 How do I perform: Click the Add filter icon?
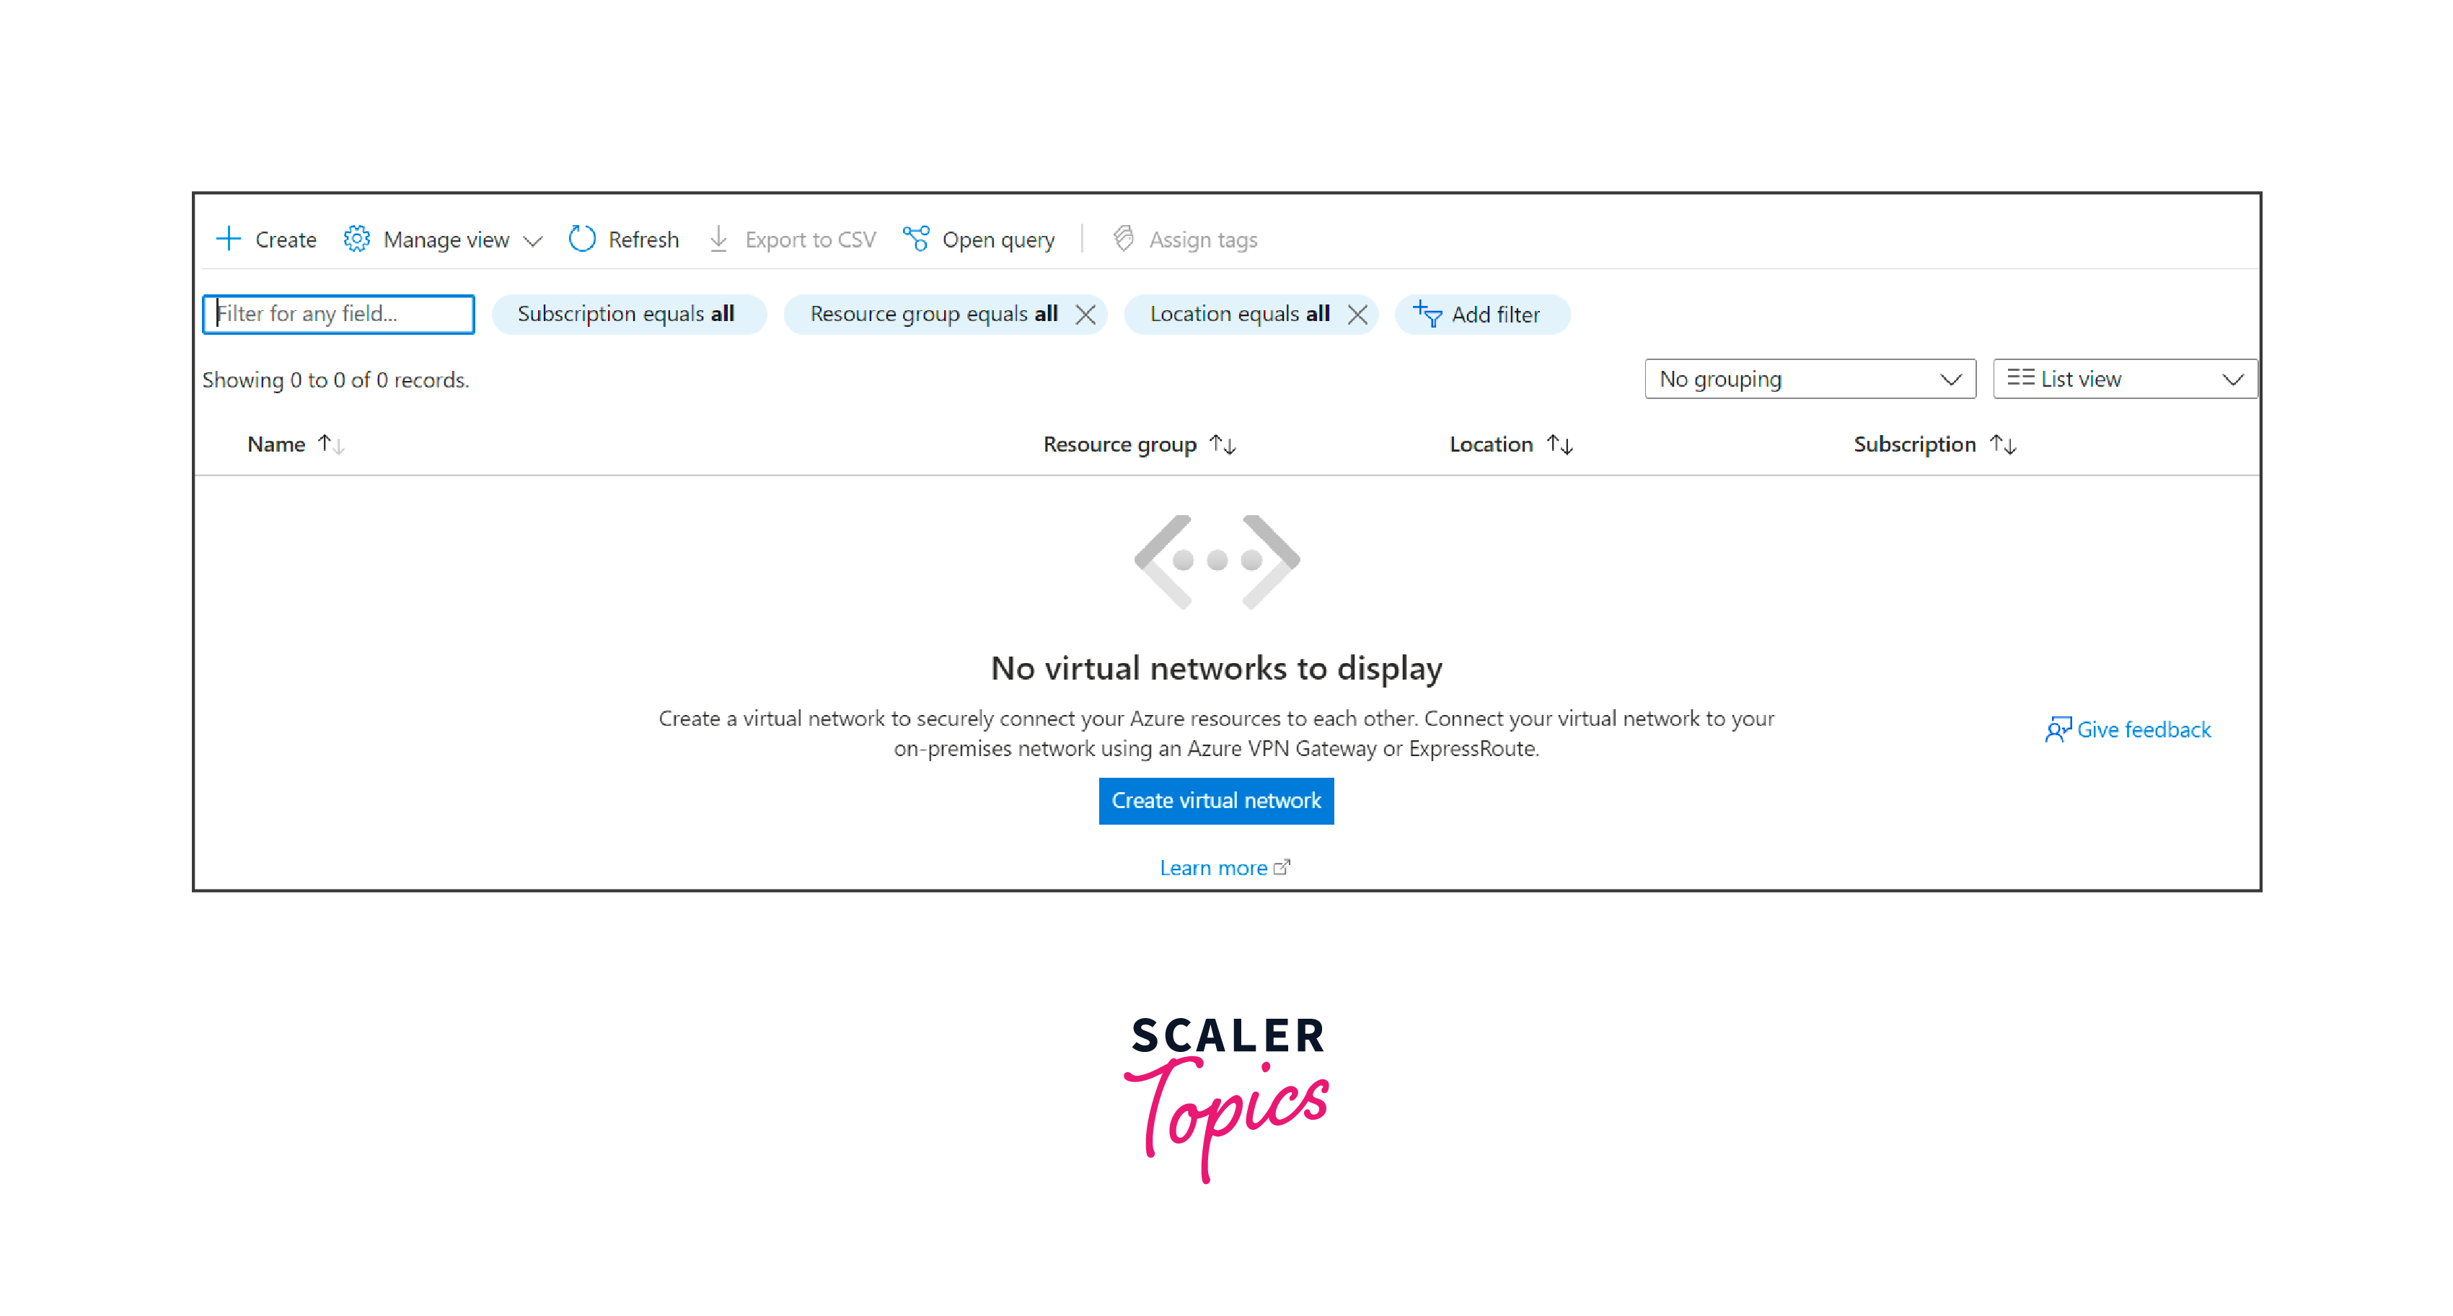pyautogui.click(x=1426, y=315)
